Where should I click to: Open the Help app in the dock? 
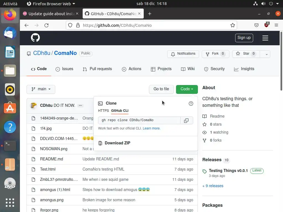pyautogui.click(x=10, y=127)
